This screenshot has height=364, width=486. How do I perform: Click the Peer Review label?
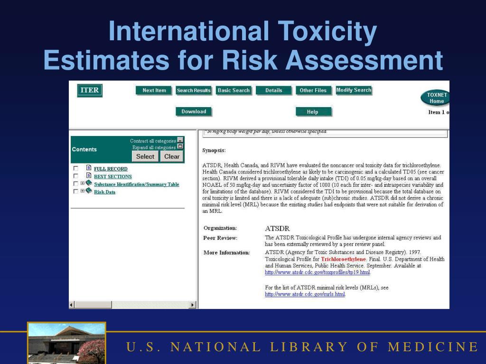(220, 238)
